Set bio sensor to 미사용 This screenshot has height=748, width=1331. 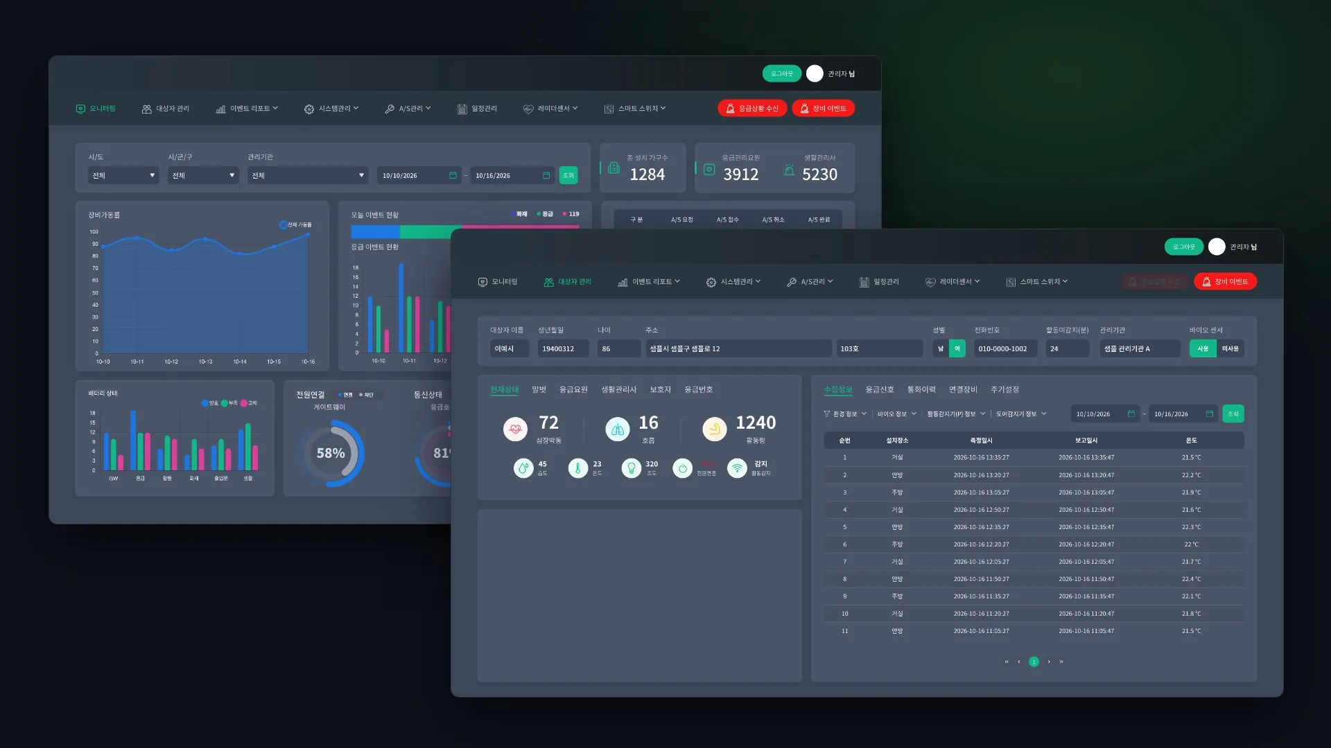[1230, 348]
